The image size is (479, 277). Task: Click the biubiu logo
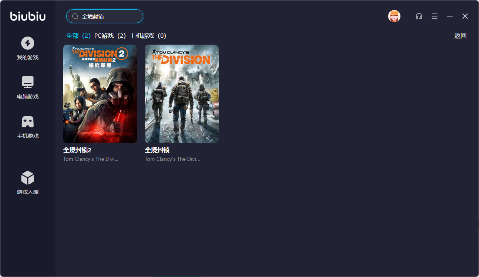(28, 16)
